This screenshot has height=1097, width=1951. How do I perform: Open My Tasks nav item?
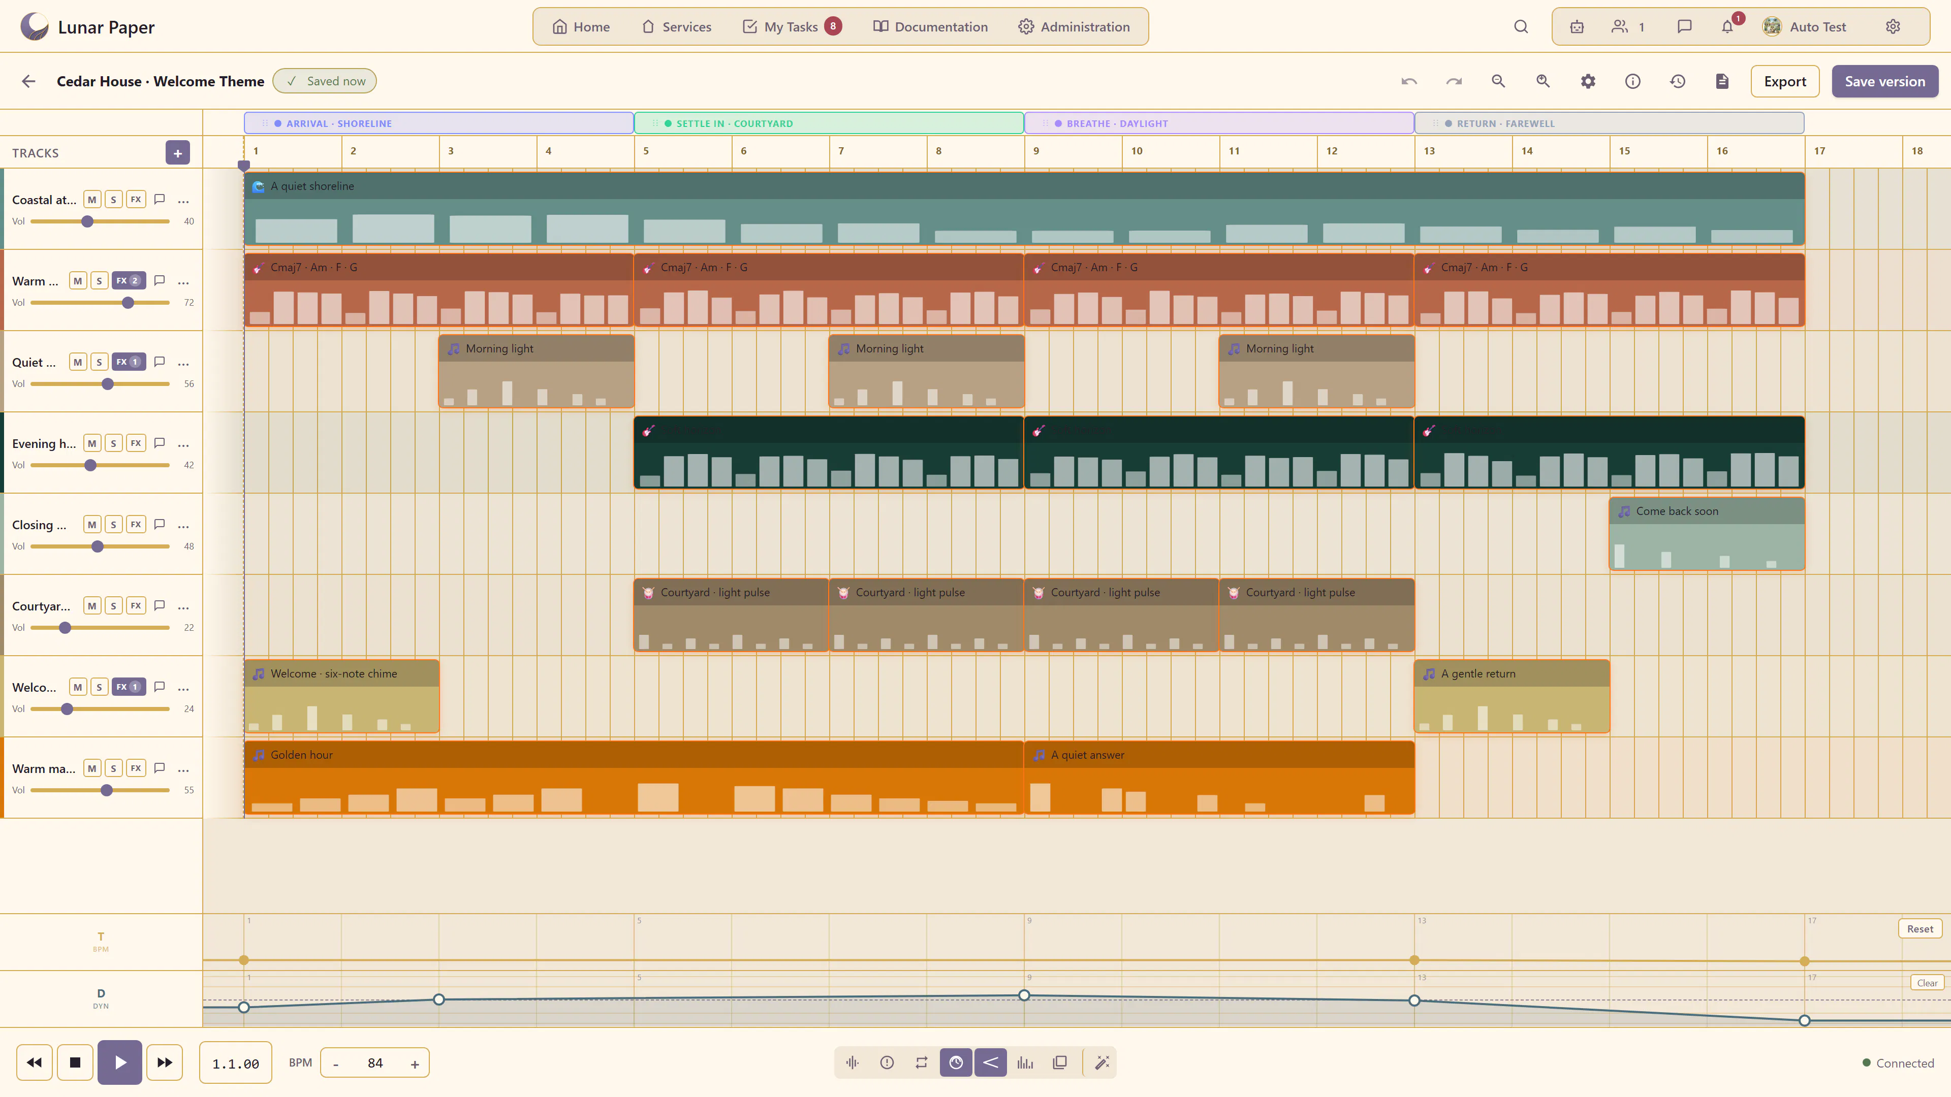792,26
